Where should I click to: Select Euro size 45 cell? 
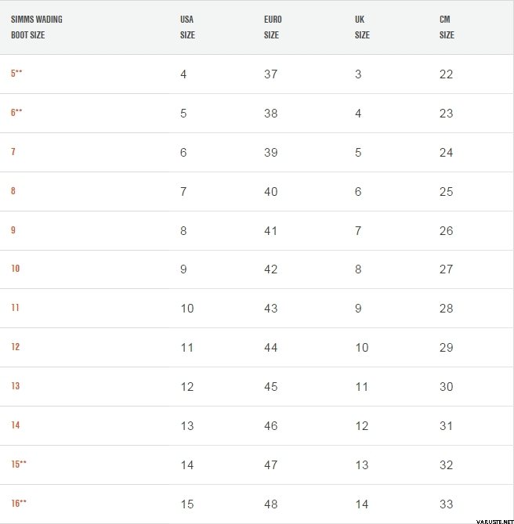pos(270,387)
